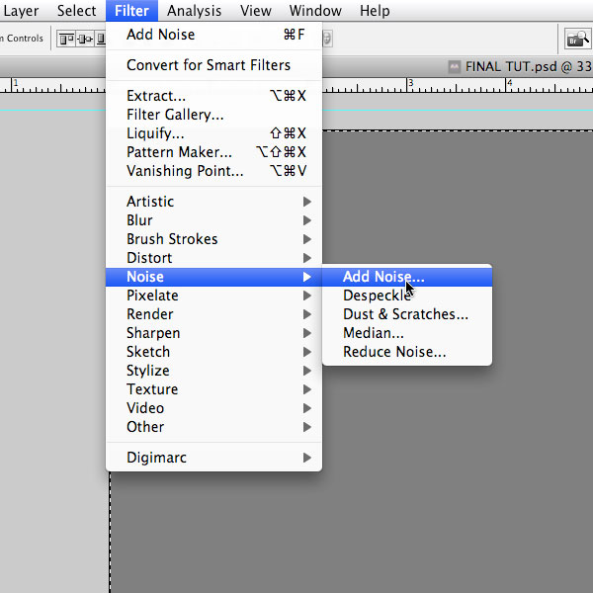Choose the Liquify... filter
593x593 pixels.
click(x=214, y=133)
